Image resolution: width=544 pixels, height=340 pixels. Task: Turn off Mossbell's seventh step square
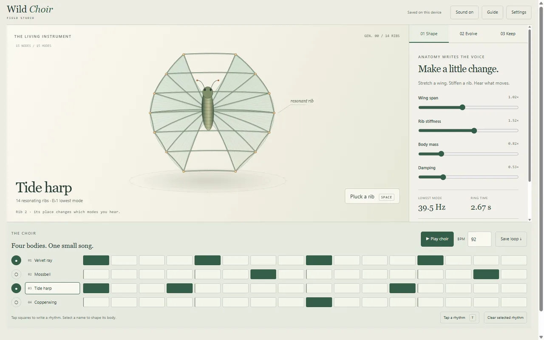[x=263, y=274]
